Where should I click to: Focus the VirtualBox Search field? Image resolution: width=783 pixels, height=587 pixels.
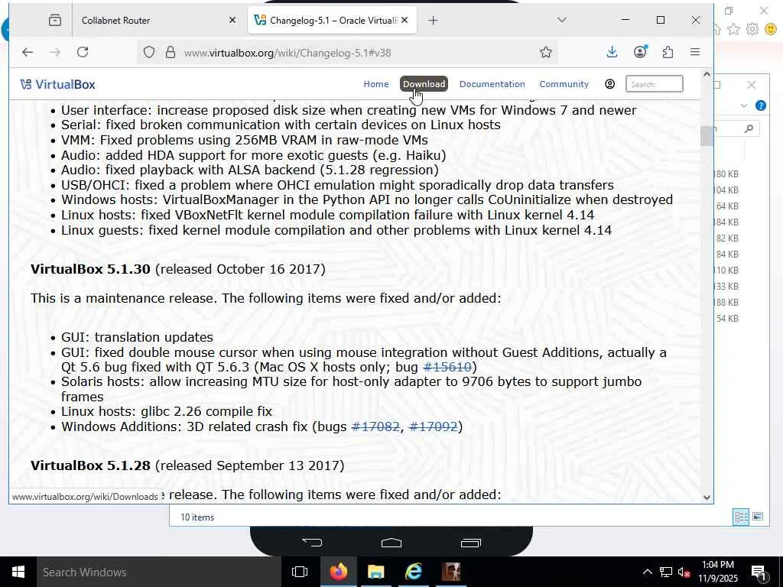655,84
